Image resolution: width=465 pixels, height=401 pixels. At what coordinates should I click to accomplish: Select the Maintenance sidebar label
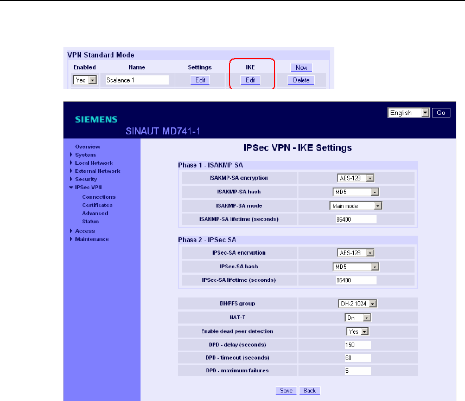pos(92,239)
